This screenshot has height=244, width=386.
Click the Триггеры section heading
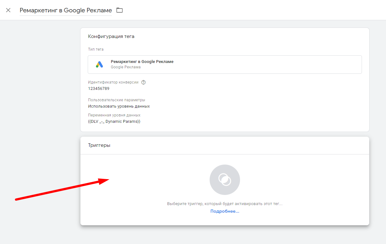pyautogui.click(x=99, y=145)
